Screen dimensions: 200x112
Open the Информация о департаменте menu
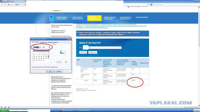62,18
